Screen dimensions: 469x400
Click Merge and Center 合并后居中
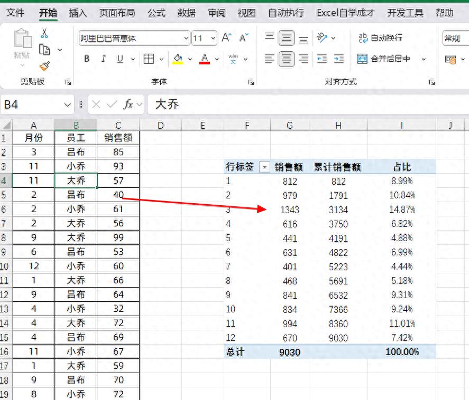384,59
